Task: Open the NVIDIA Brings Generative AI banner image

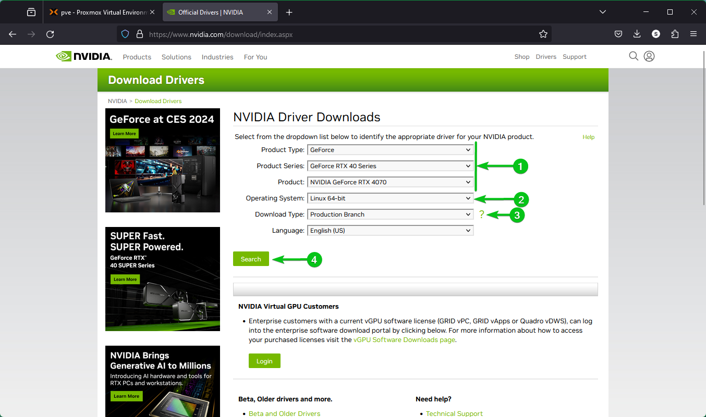Action: coord(163,381)
